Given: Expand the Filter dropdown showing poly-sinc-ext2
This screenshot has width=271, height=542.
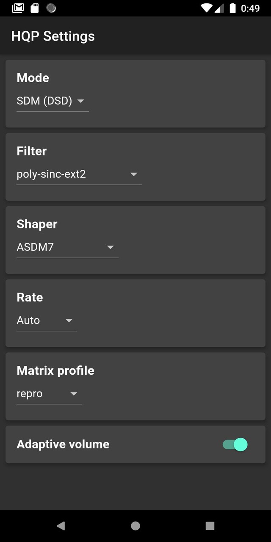Looking at the screenshot, I should tap(79, 174).
